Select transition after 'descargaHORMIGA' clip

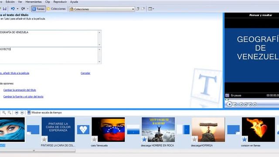tap(234, 130)
